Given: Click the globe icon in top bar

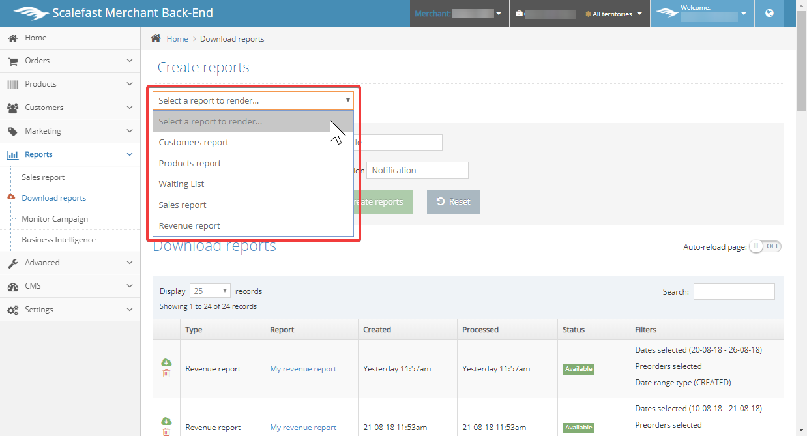Looking at the screenshot, I should point(770,13).
